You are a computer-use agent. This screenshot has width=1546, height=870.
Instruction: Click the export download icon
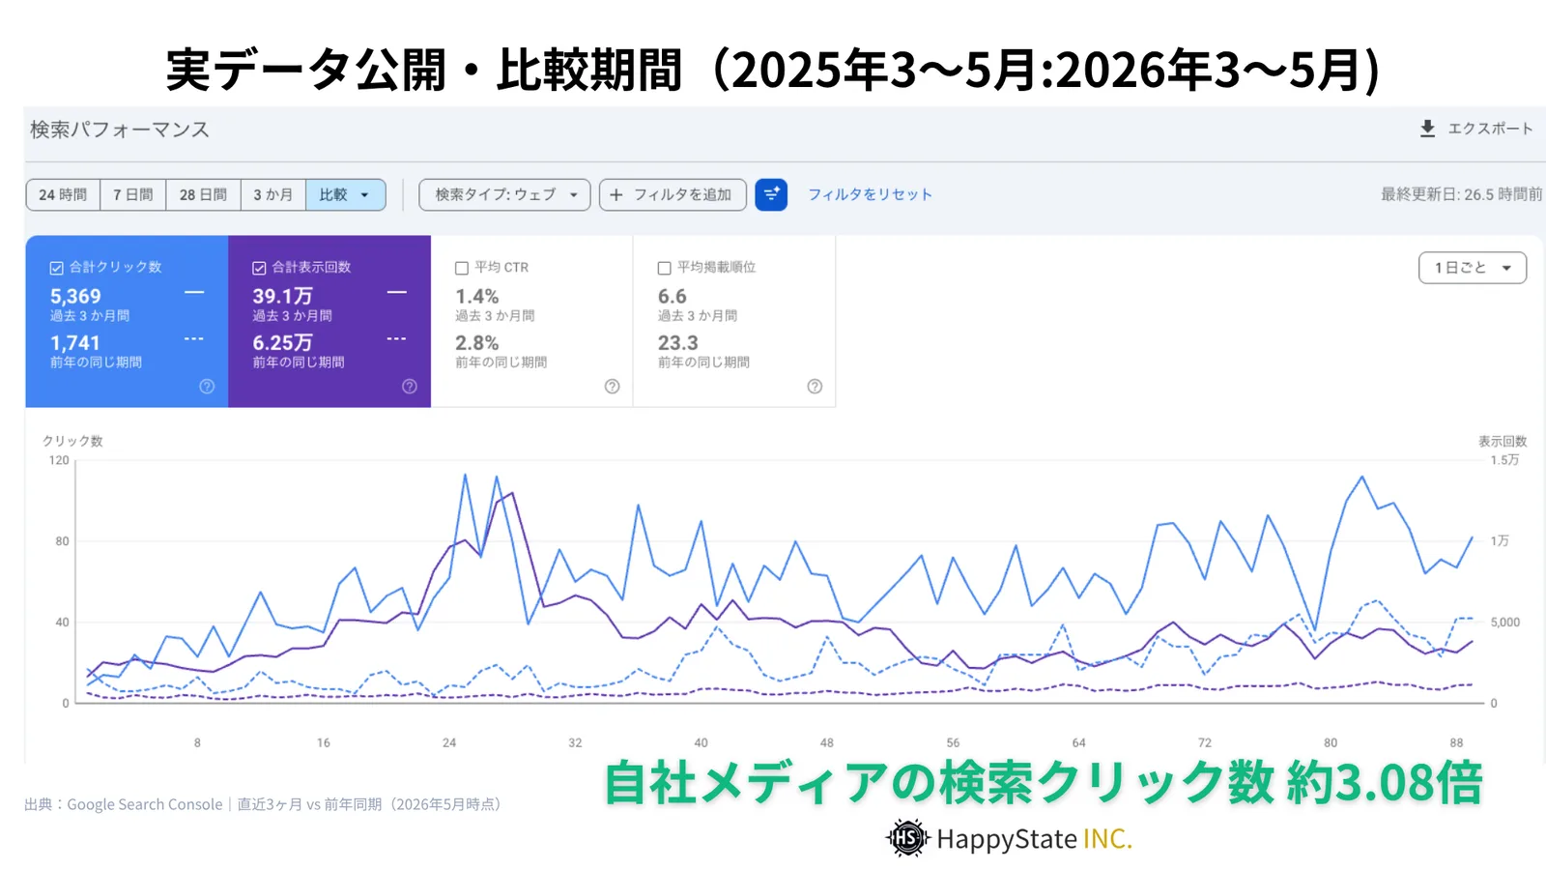point(1427,129)
